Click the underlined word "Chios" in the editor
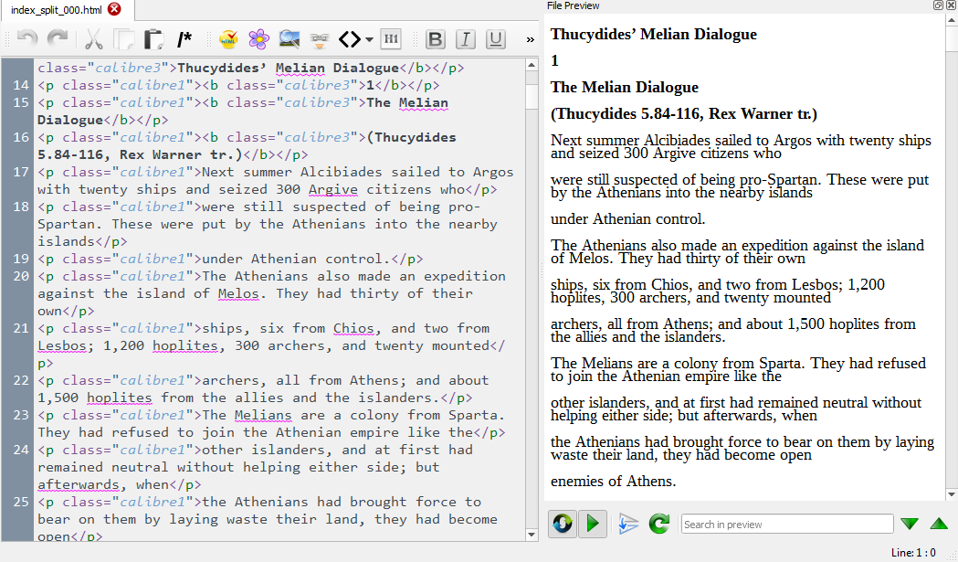This screenshot has height=562, width=958. 353,328
